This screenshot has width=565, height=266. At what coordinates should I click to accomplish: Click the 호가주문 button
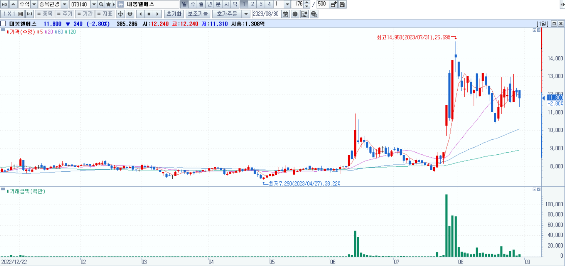click(227, 14)
